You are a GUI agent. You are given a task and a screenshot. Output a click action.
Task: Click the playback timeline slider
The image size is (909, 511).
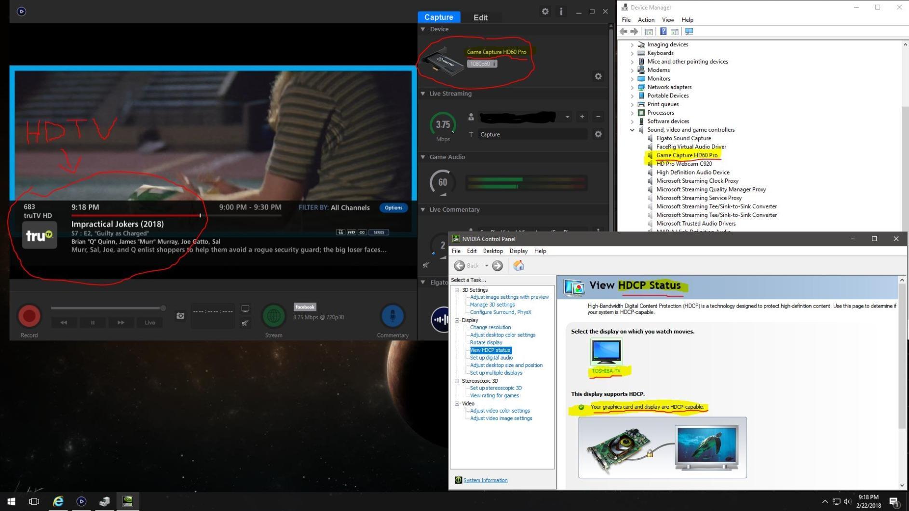pos(109,308)
